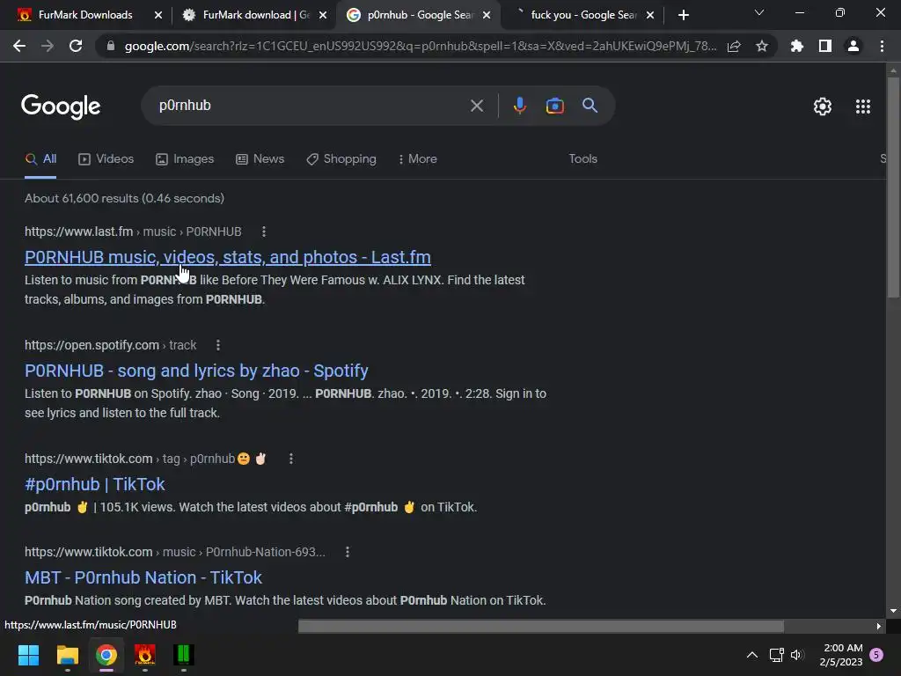This screenshot has height=676, width=901.
Task: Open the volume control in the tray
Action: (x=797, y=655)
